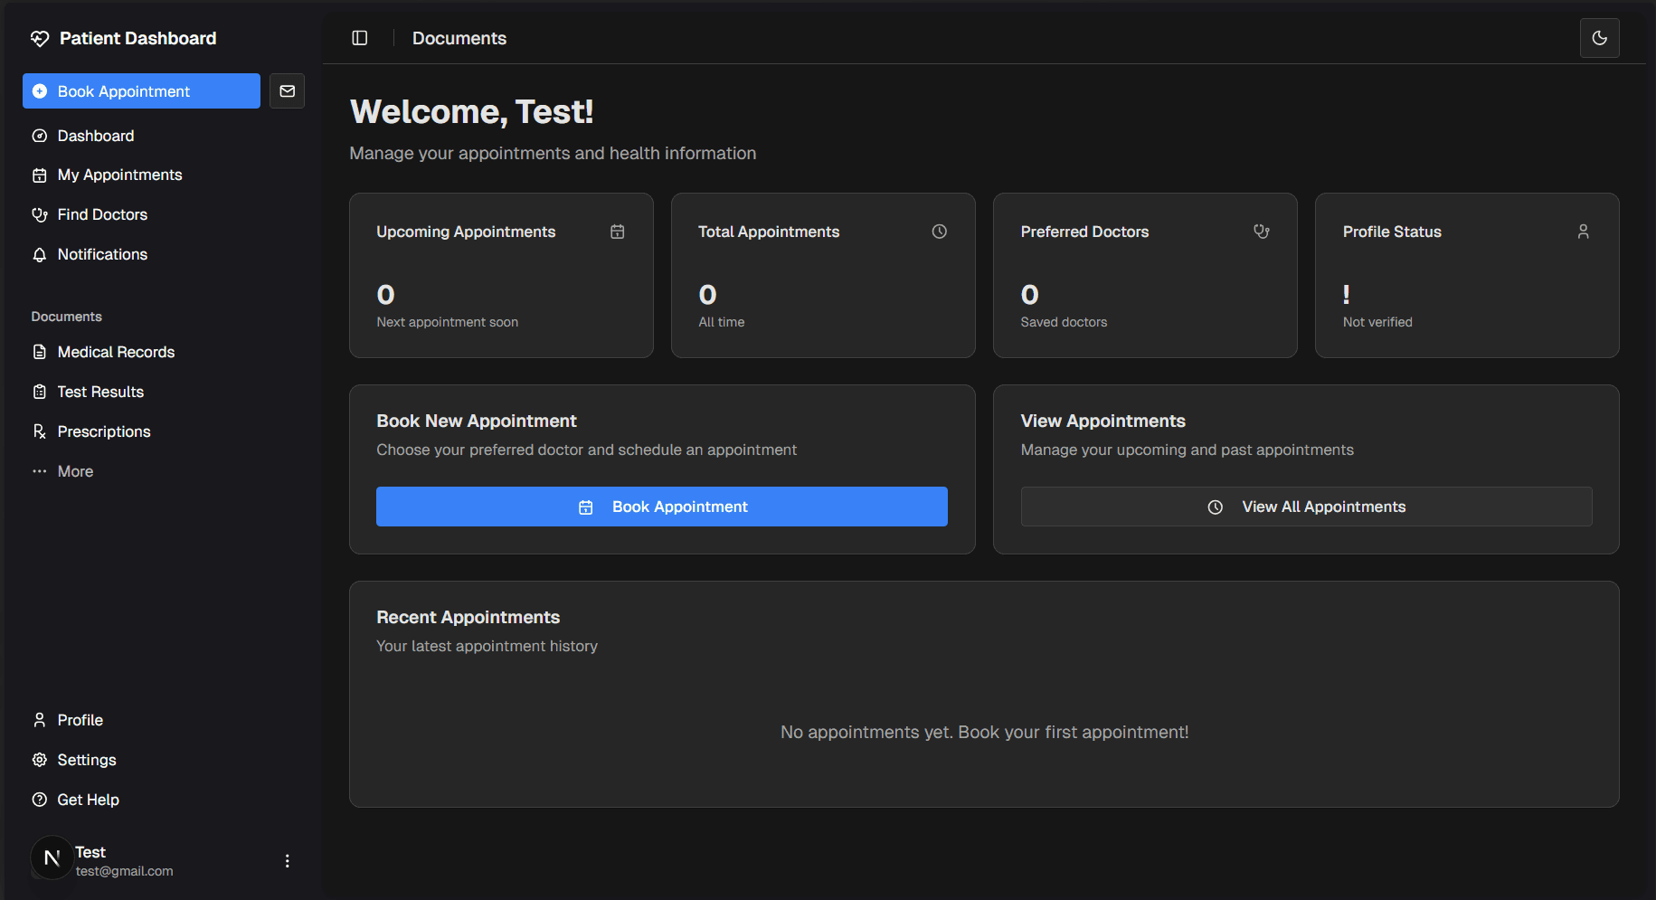This screenshot has width=1656, height=900.
Task: Click the stethoscope icon in Preferred Doctors card
Action: point(1262,232)
